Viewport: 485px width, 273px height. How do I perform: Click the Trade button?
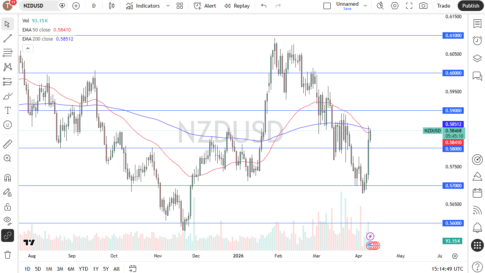tap(443, 6)
